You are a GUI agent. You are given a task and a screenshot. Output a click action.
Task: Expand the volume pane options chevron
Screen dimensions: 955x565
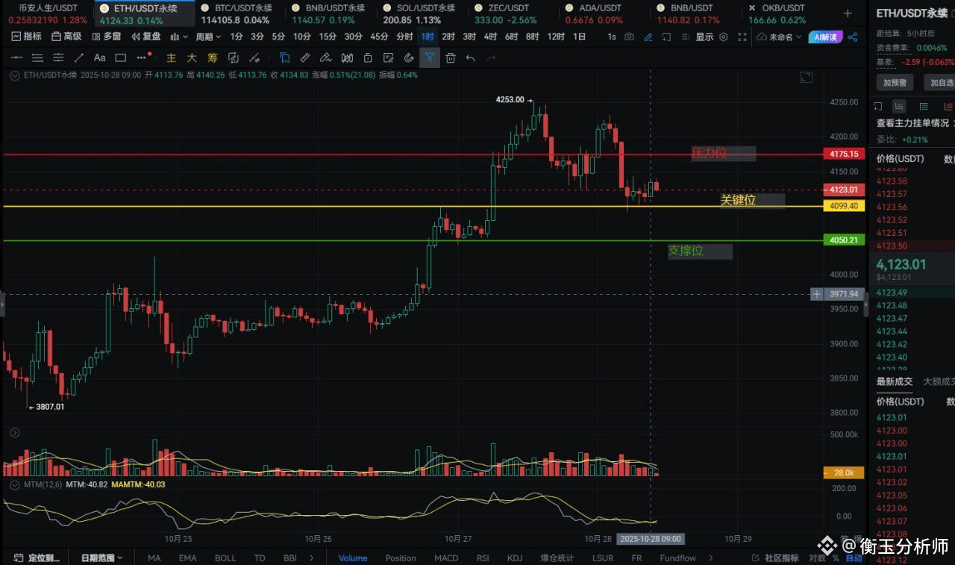(13, 433)
